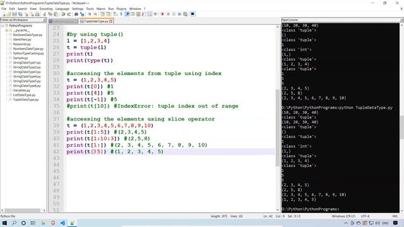Screen dimensions: 404x227
Task: Open the notification action center
Action: (396, 223)
